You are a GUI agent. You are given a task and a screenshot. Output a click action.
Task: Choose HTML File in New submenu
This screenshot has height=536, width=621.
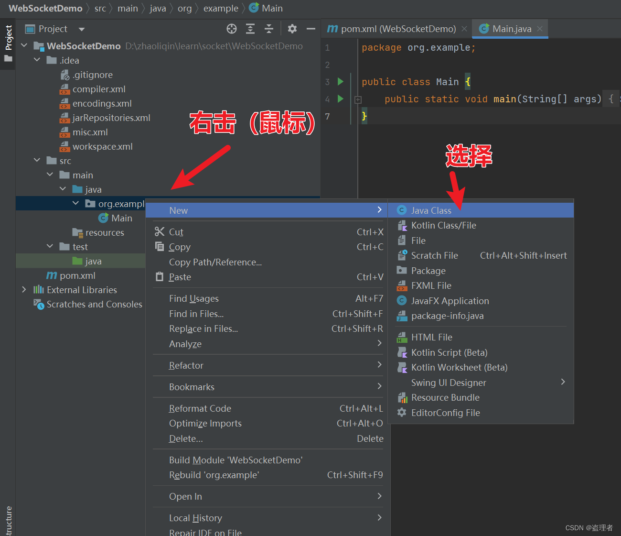point(481,338)
